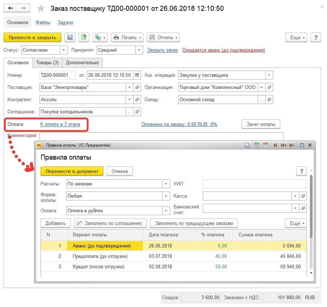The height and width of the screenshot is (307, 327).
Task: Open the Оплачено по заказу link
Action: pyautogui.click(x=179, y=124)
